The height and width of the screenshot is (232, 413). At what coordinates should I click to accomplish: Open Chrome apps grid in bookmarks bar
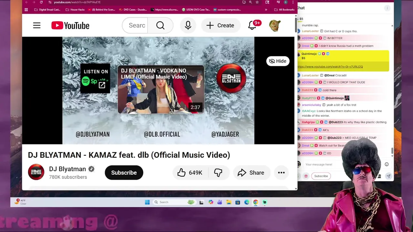(x=26, y=10)
